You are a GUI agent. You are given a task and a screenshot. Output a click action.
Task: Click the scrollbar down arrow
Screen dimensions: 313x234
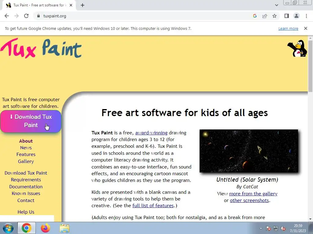(x=311, y=219)
